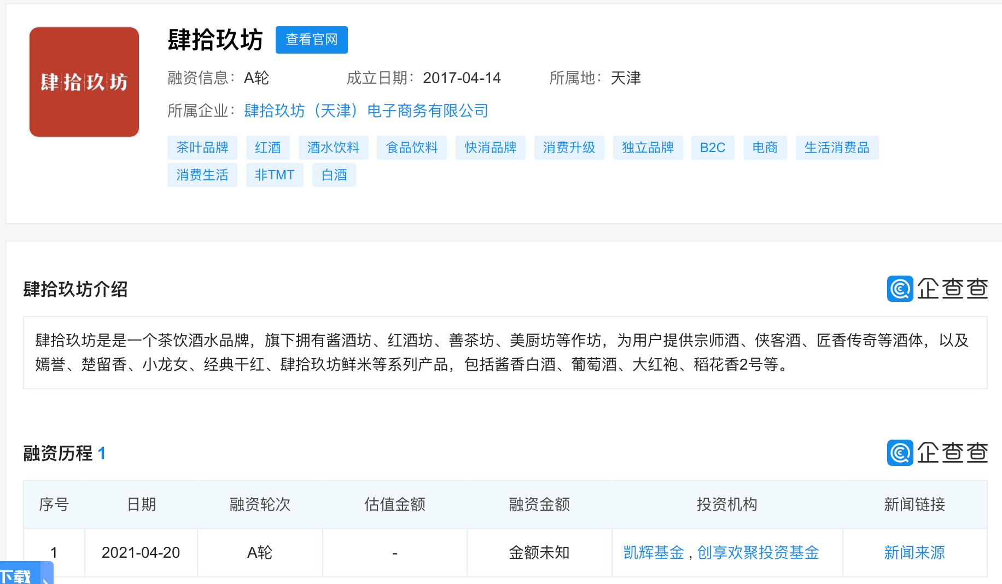This screenshot has width=1002, height=584.
Task: Click the 生活消费品 tag
Action: point(837,148)
